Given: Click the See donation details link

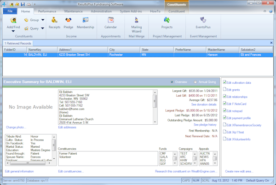Looking at the screenshot, I should coord(203,104).
